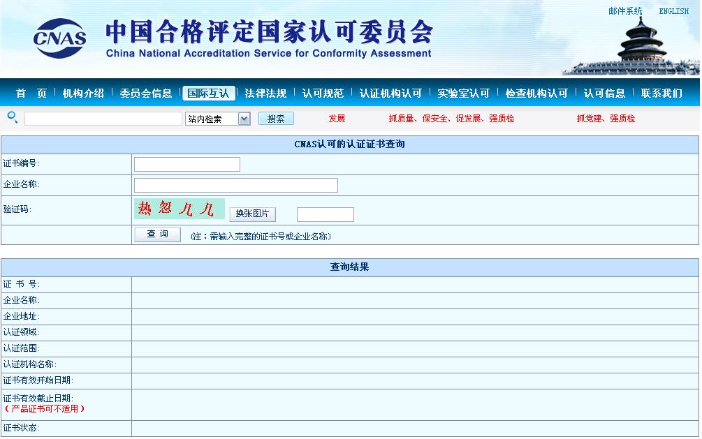Open the 认可信息 menu item

(x=604, y=93)
